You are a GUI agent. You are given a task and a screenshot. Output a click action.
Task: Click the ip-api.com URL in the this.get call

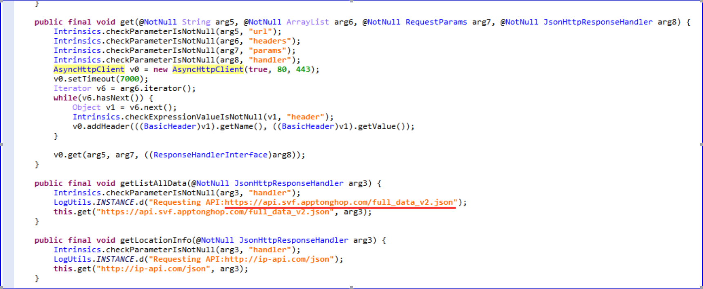click(153, 269)
